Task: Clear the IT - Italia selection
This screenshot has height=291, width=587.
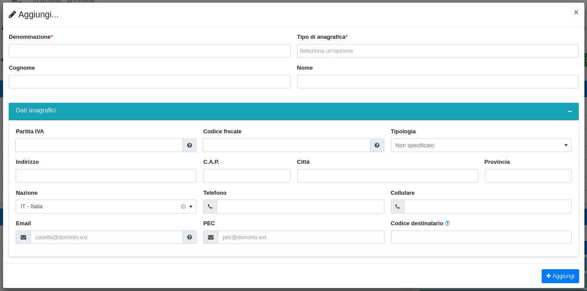Action: pyautogui.click(x=183, y=206)
